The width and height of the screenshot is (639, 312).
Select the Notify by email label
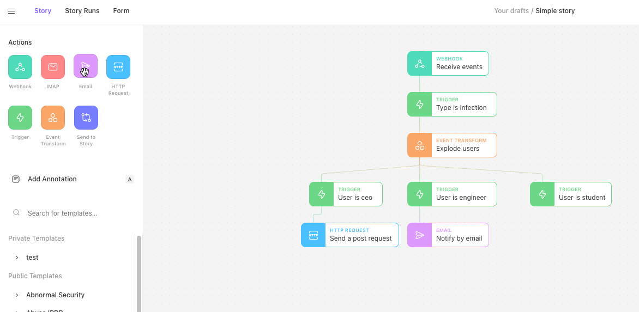pos(459,238)
